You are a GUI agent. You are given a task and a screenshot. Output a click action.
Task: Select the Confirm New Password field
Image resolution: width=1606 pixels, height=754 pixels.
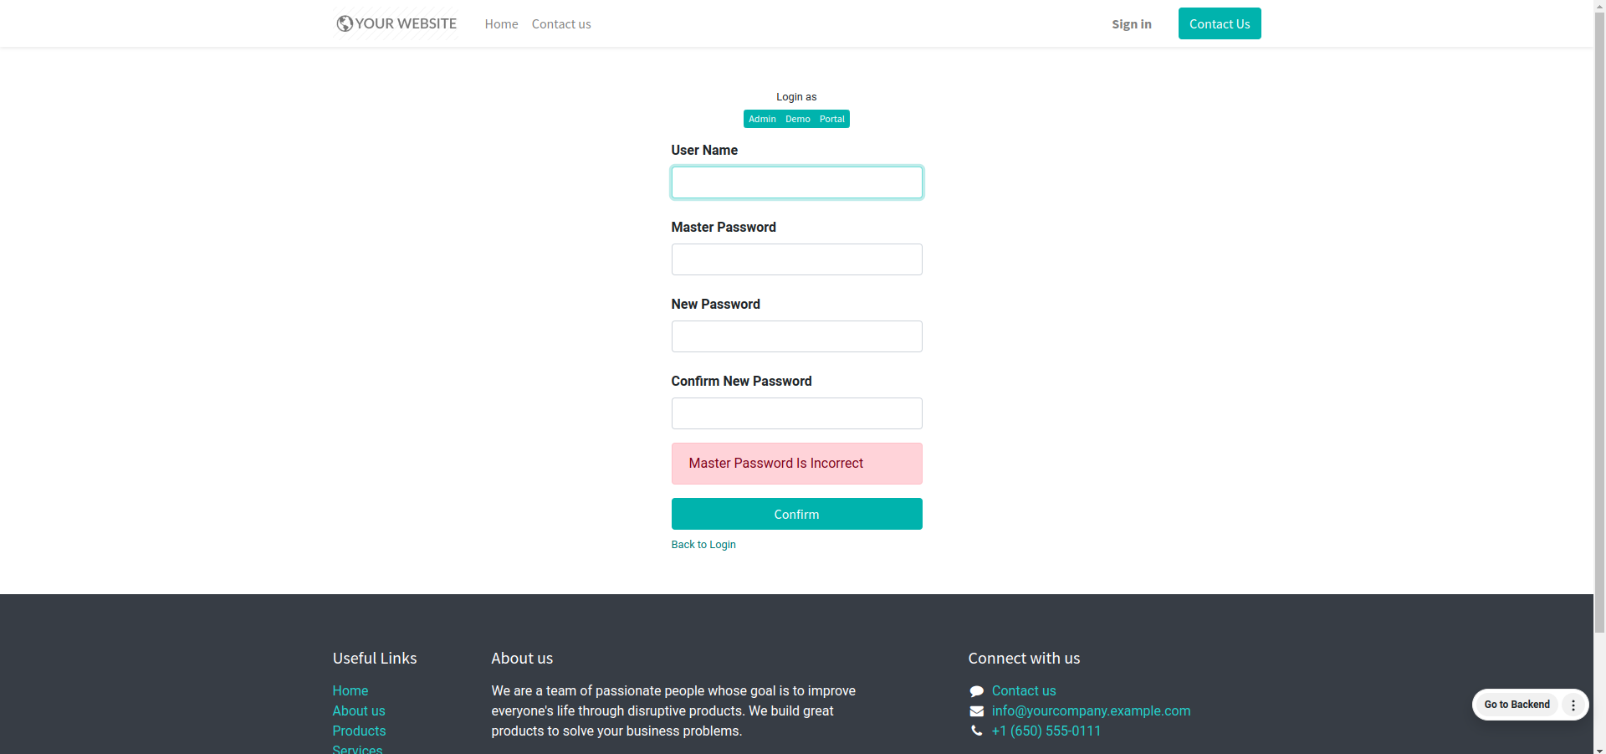[796, 413]
